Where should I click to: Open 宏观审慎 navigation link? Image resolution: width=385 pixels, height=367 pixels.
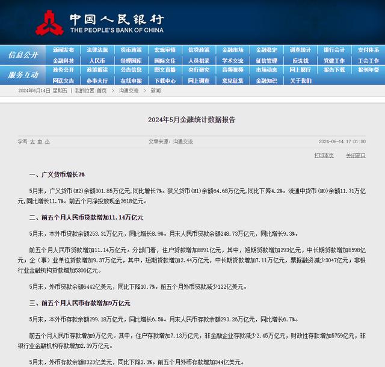(x=165, y=50)
